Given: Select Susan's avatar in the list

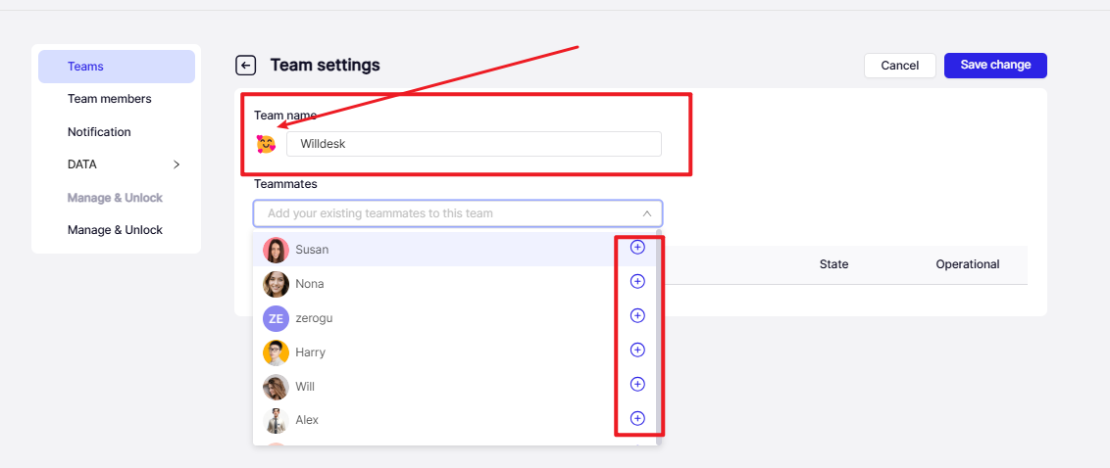Looking at the screenshot, I should click(277, 251).
